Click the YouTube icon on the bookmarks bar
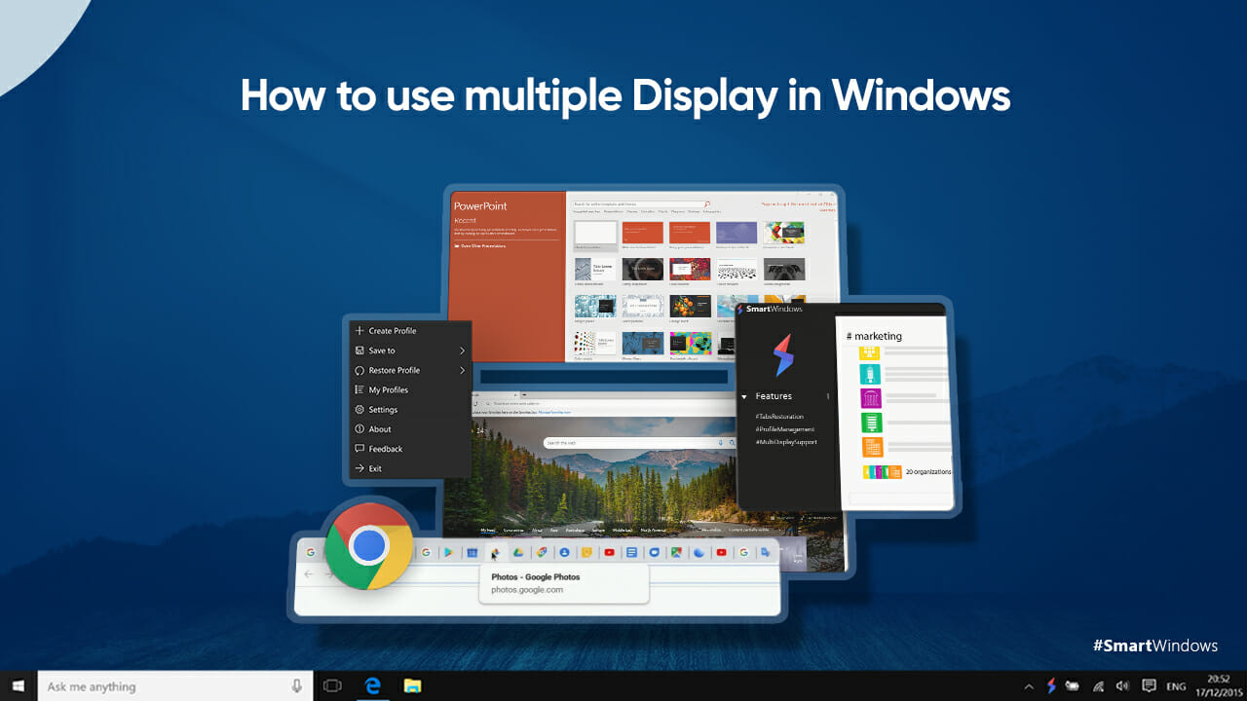1247x701 pixels. pyautogui.click(x=610, y=552)
